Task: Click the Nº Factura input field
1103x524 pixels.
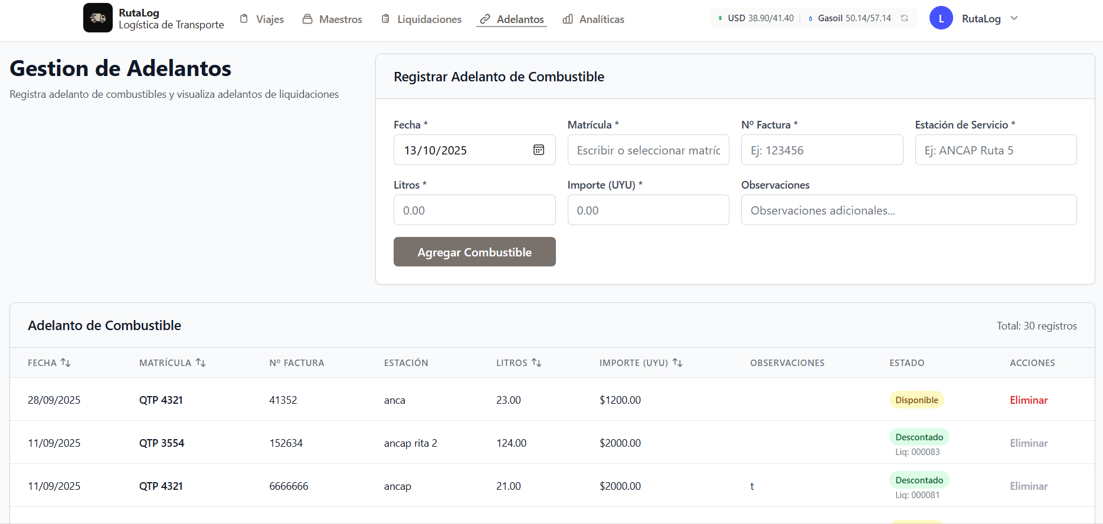Action: [x=822, y=150]
